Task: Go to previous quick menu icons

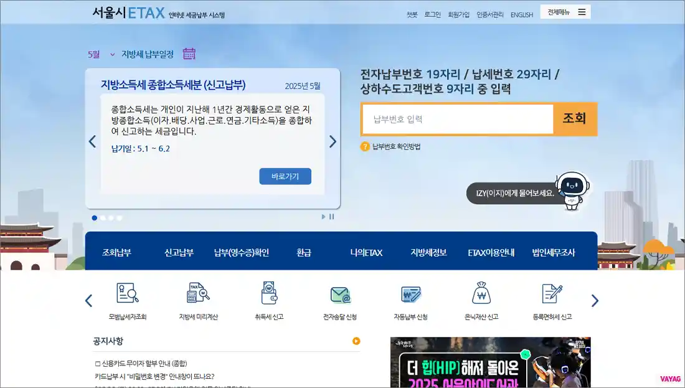Action: point(88,301)
